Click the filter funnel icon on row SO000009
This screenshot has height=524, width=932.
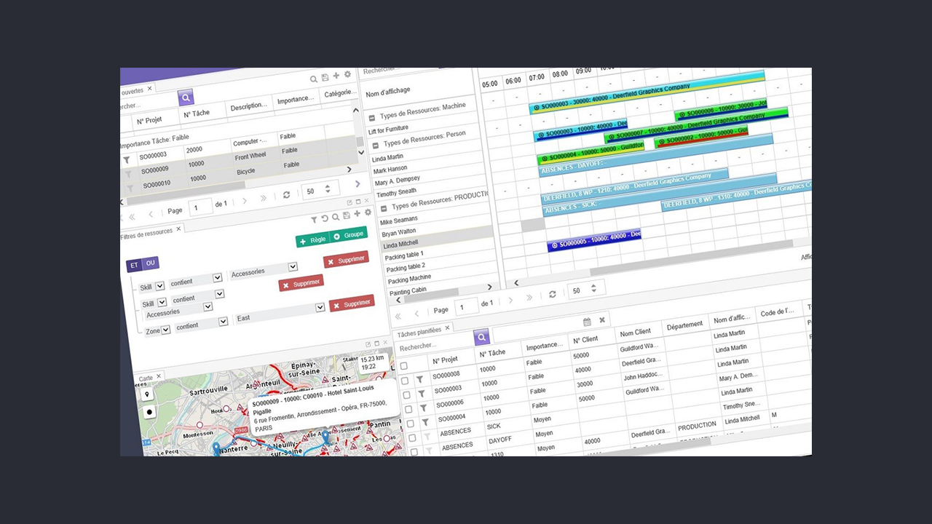129,174
